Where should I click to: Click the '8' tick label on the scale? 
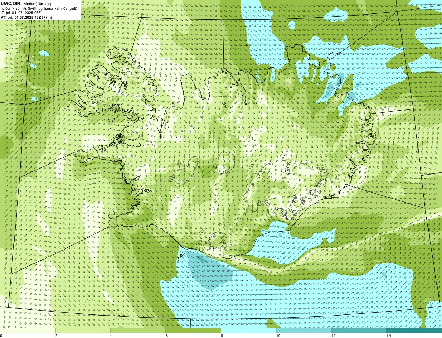point(222,336)
